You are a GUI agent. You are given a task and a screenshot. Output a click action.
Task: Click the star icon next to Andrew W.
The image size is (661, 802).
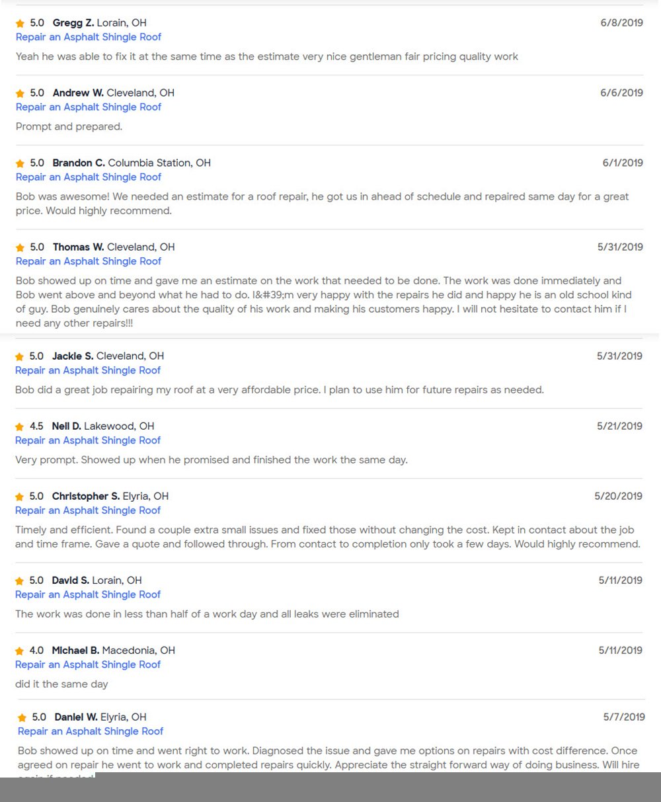pyautogui.click(x=20, y=94)
